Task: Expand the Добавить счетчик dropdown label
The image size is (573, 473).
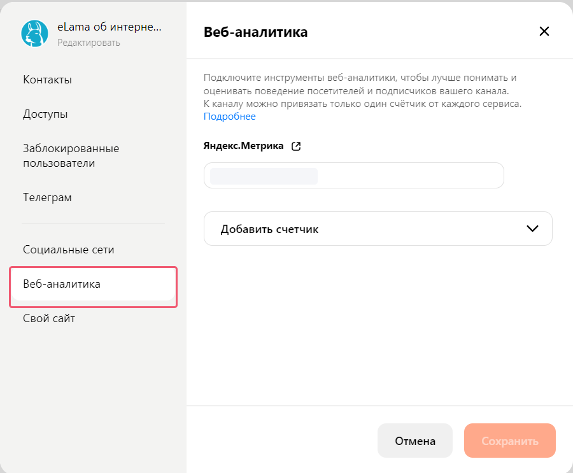Action: 269,229
